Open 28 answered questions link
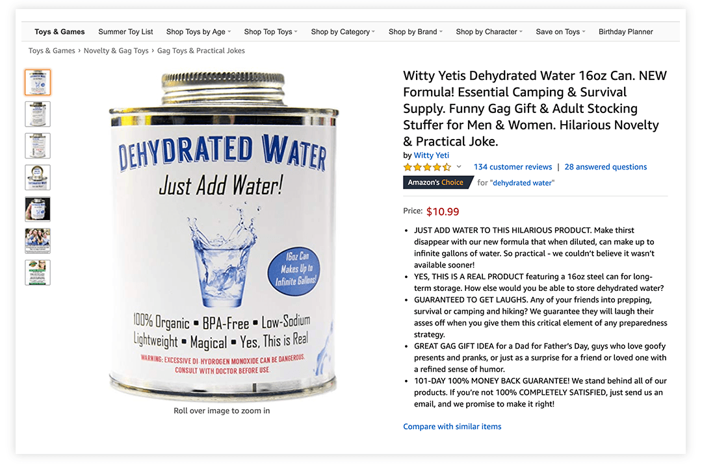This screenshot has width=702, height=465. pyautogui.click(x=605, y=167)
